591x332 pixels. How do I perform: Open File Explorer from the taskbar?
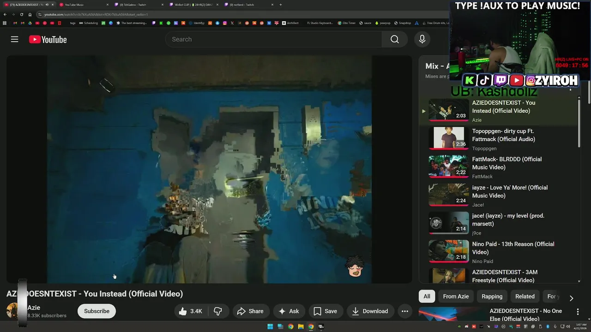coord(301,326)
